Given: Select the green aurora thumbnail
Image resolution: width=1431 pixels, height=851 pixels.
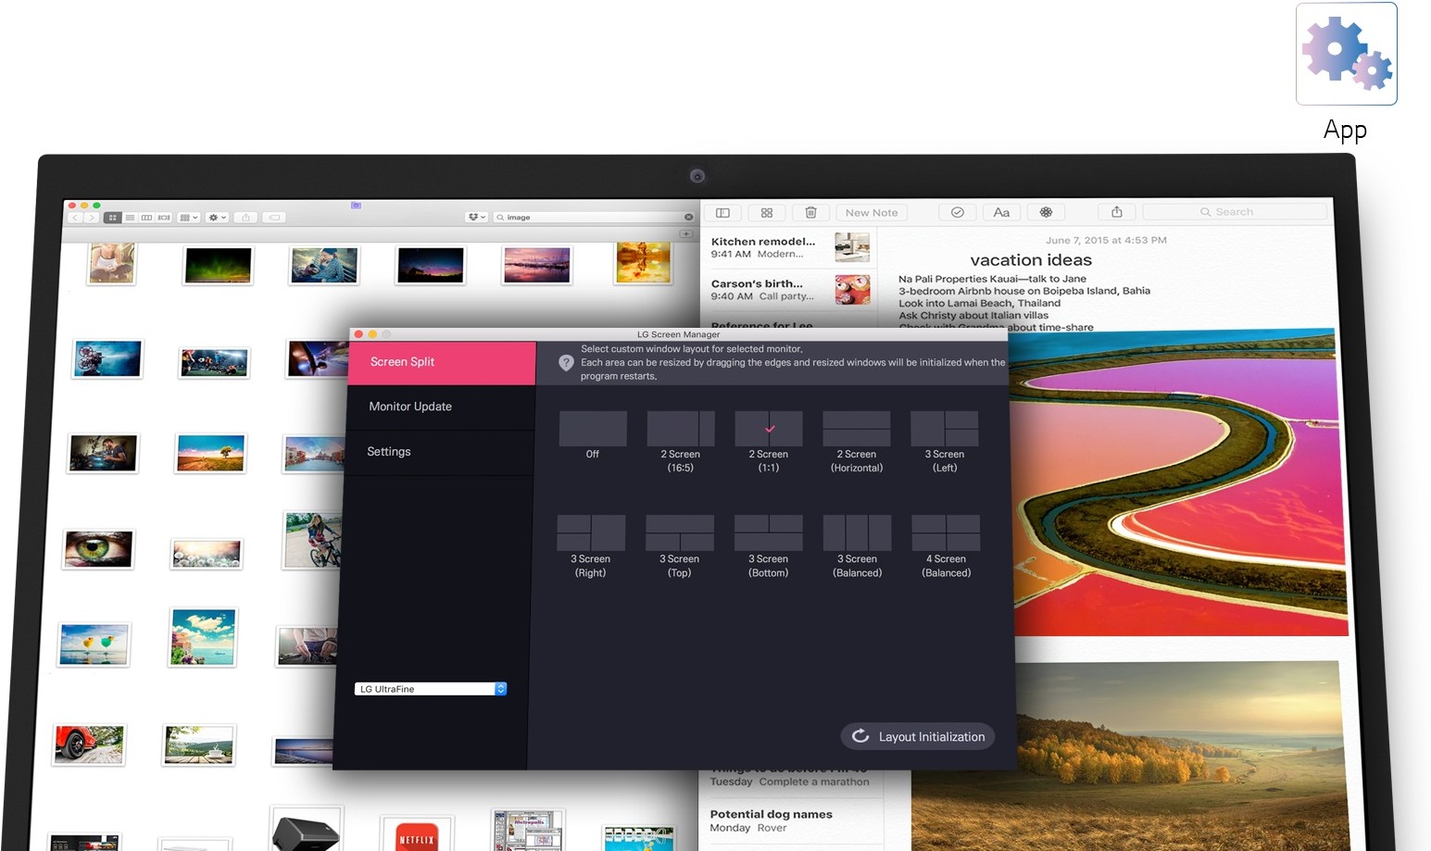Looking at the screenshot, I should click(218, 266).
